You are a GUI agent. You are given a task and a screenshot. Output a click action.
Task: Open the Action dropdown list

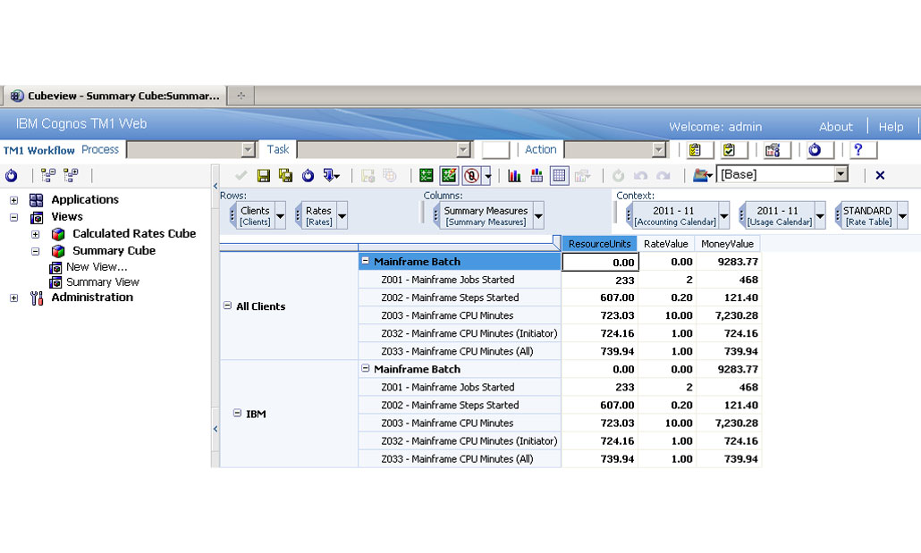[x=658, y=150]
